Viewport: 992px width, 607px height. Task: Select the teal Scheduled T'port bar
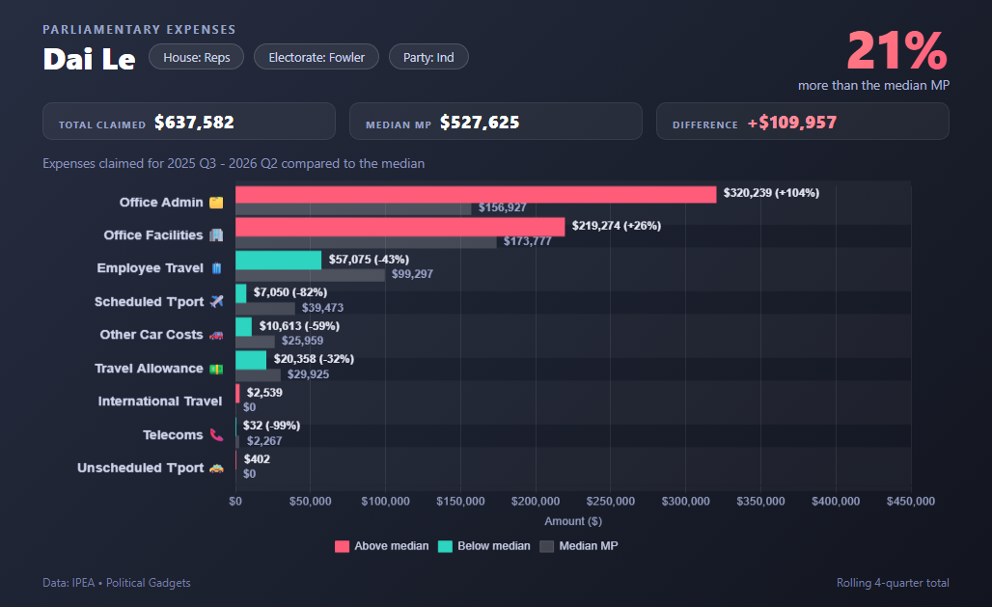240,293
